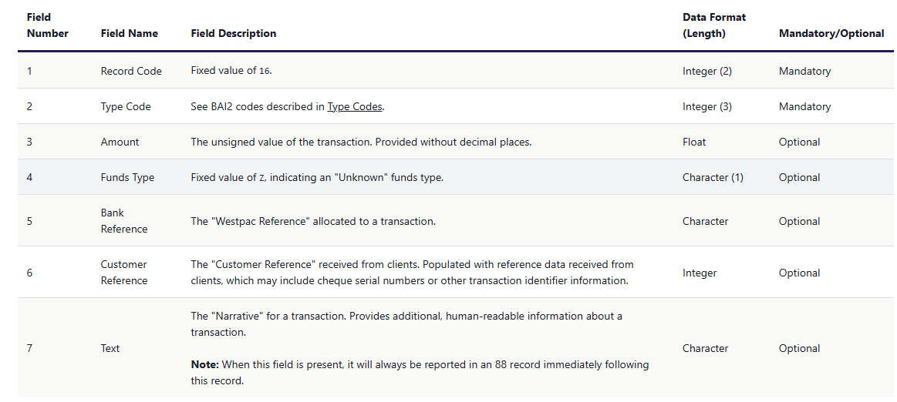Click the Integer (2) data format cell
Screen dimensions: 897x402
706,71
